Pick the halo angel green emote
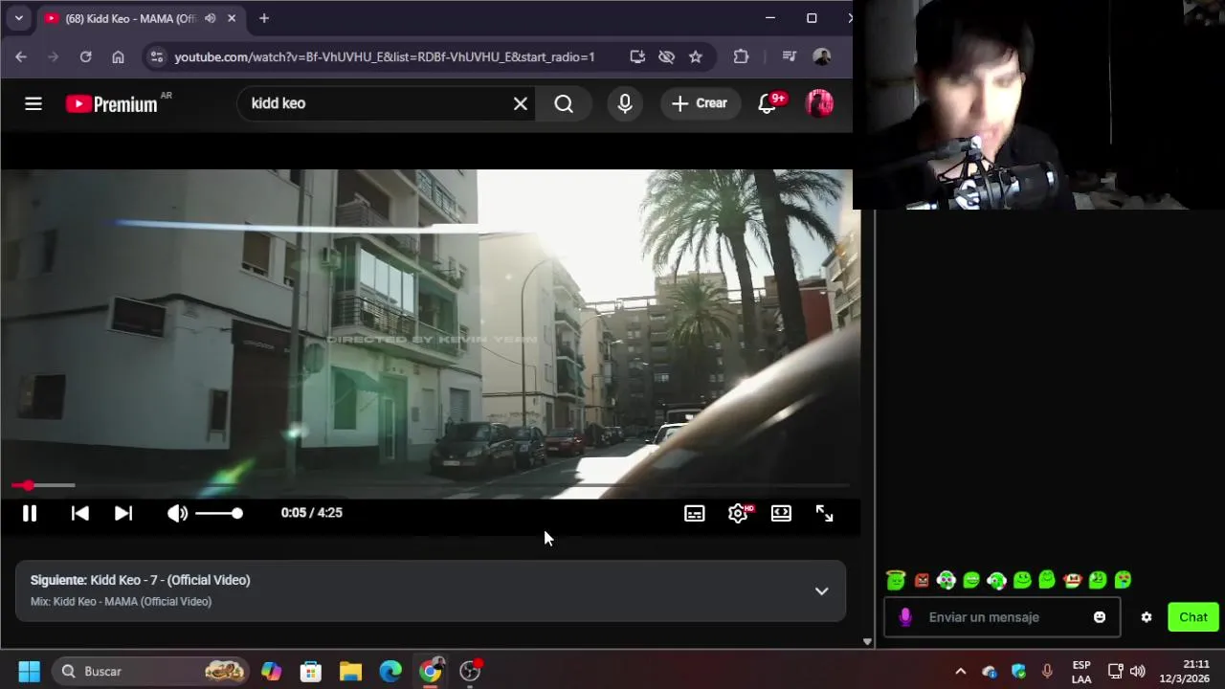This screenshot has width=1225, height=689. [896, 579]
